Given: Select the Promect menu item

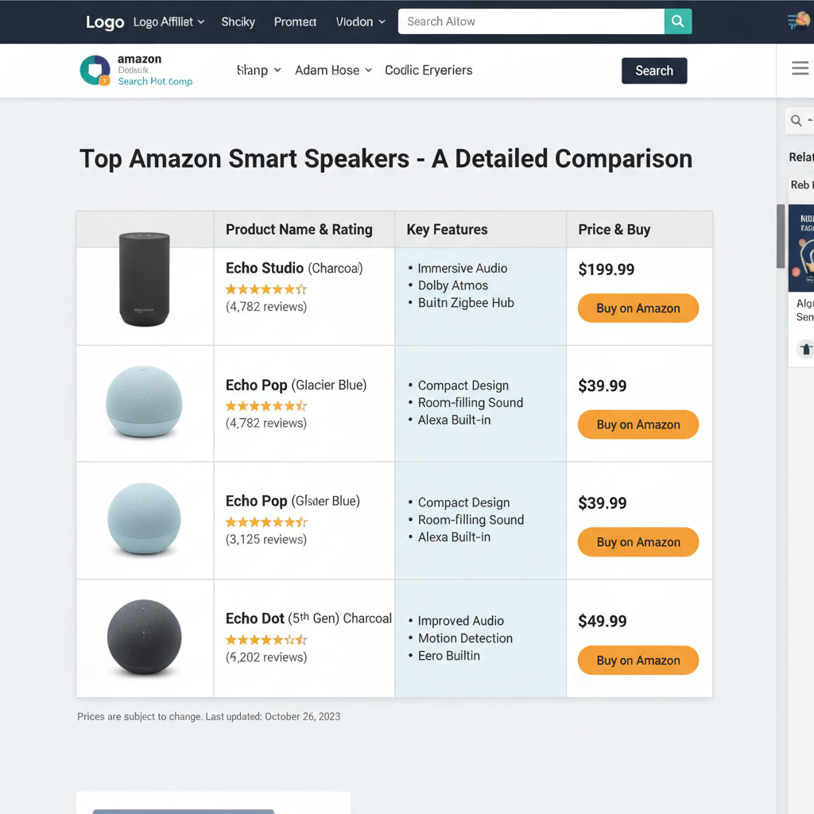Looking at the screenshot, I should click(x=295, y=21).
